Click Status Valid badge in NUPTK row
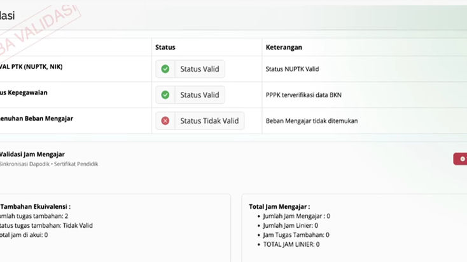This screenshot has height=262, width=467. click(190, 69)
